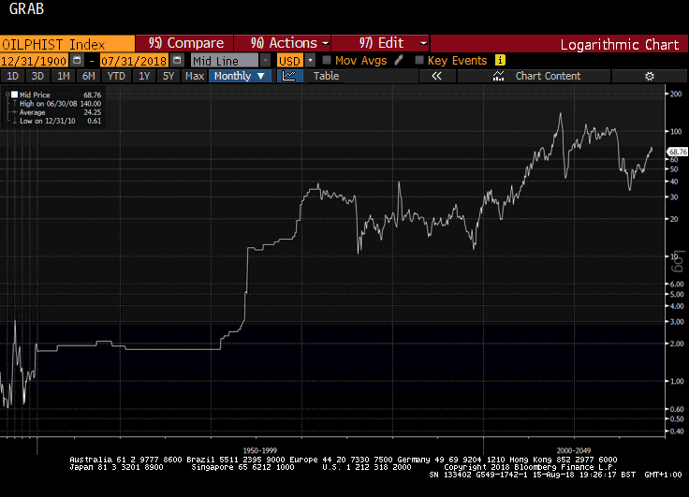Expand the Edit menu arrow

tap(423, 43)
